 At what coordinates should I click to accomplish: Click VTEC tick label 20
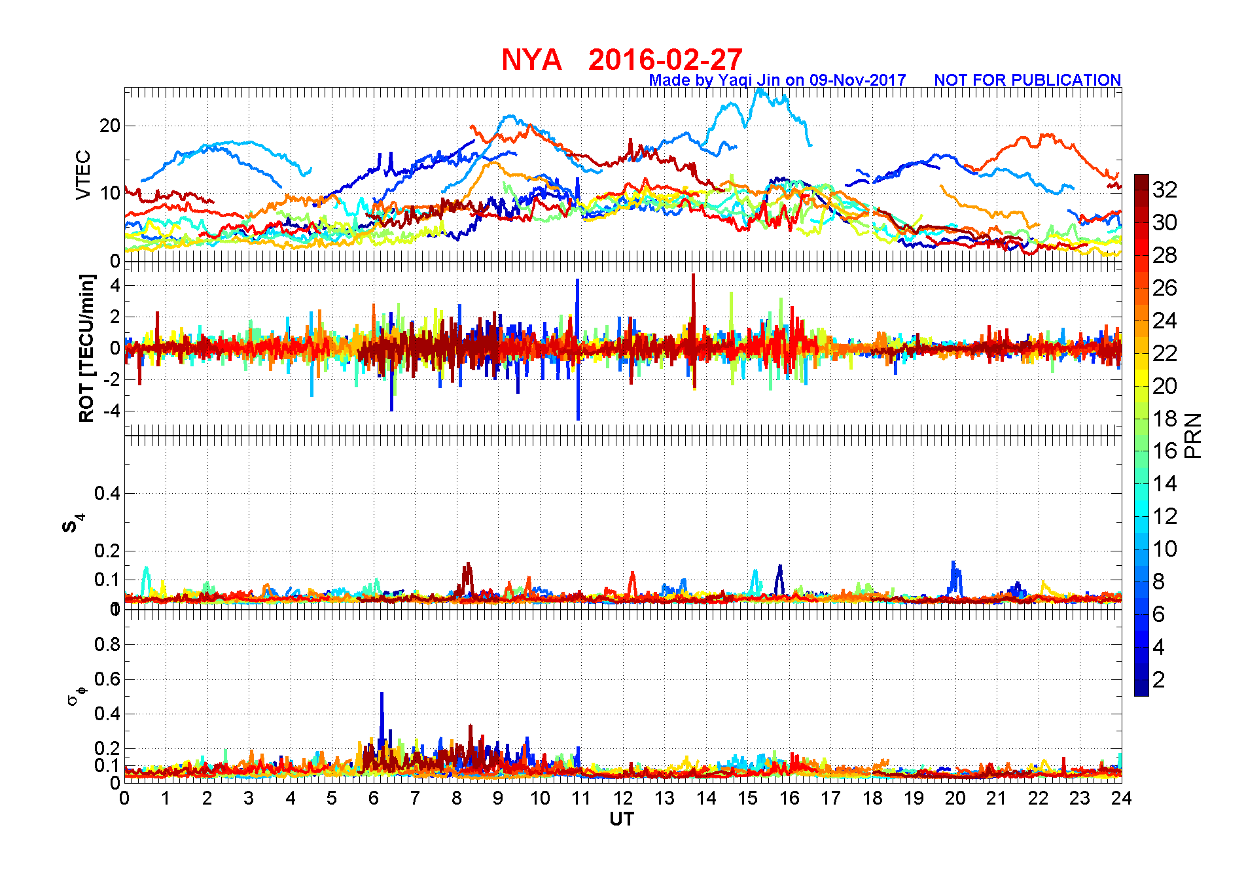(110, 126)
